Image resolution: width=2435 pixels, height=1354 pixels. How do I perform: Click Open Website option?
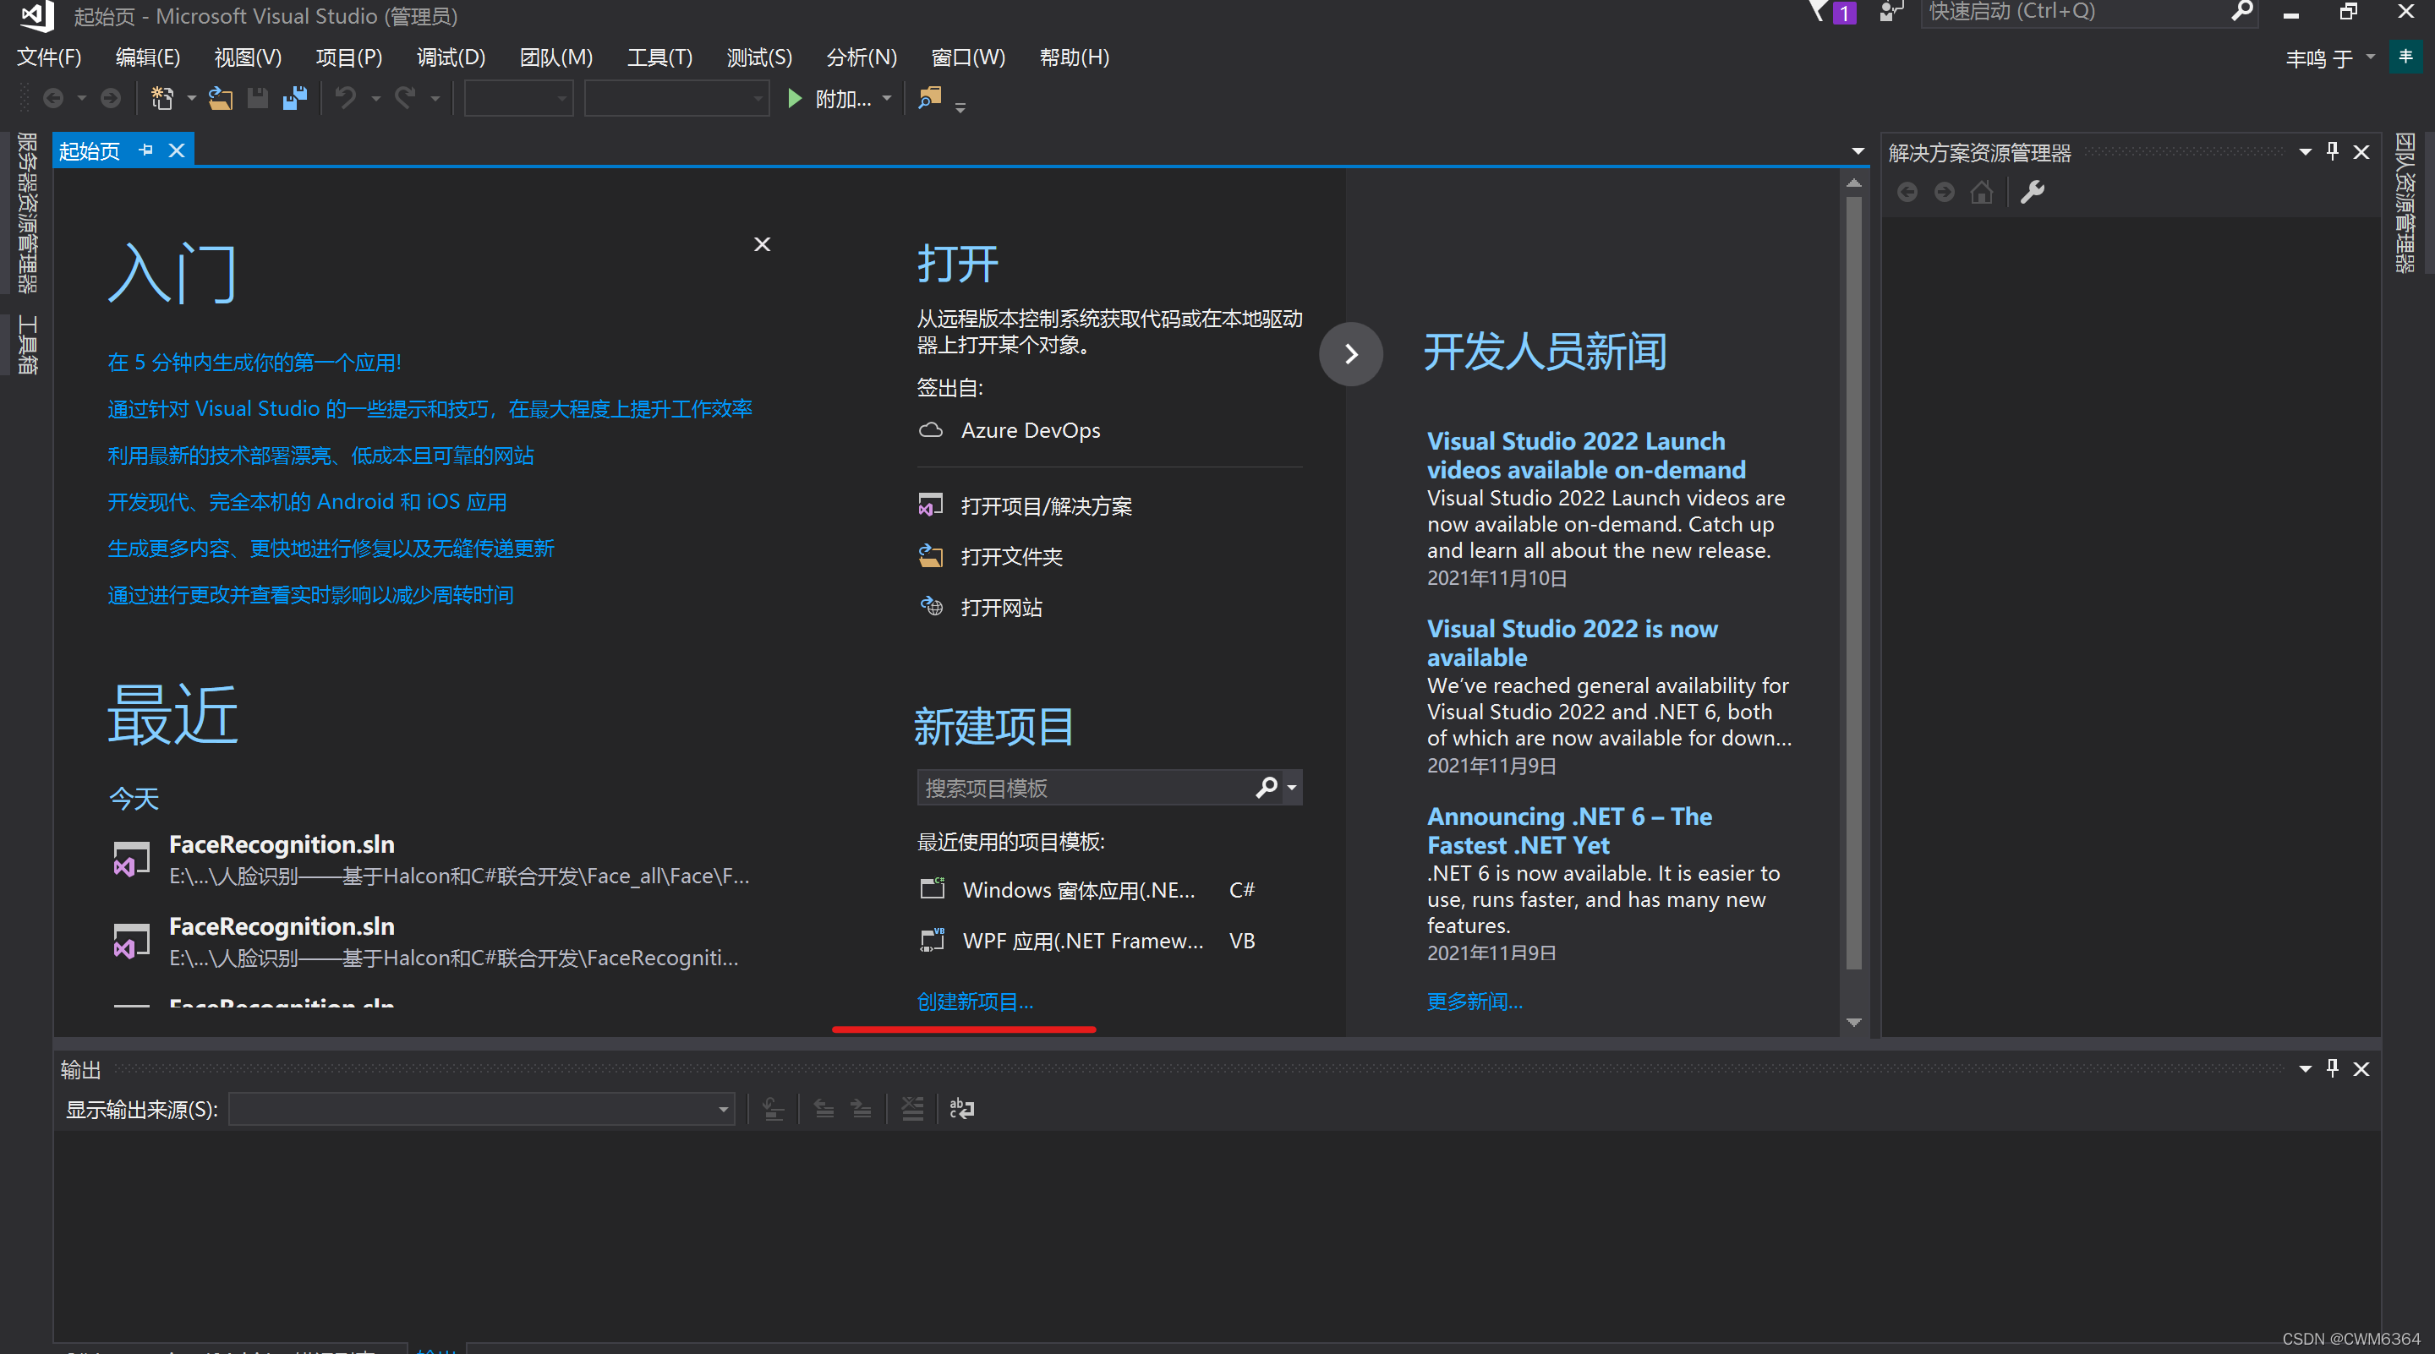tap(1001, 607)
